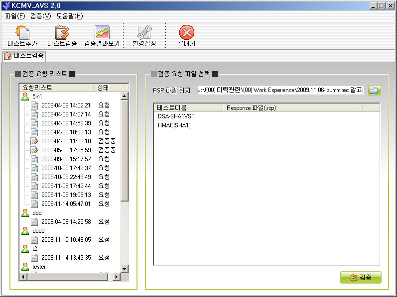Open the 검증(V) menu
Viewport: 397px width, 297px height.
40,16
